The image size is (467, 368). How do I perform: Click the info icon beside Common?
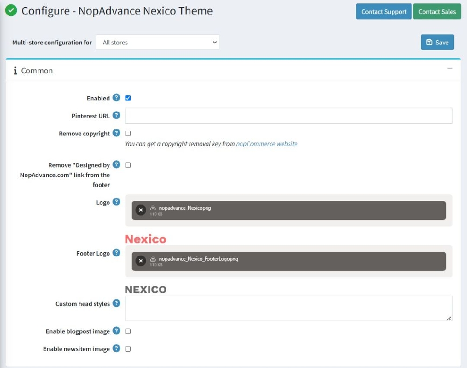15,71
